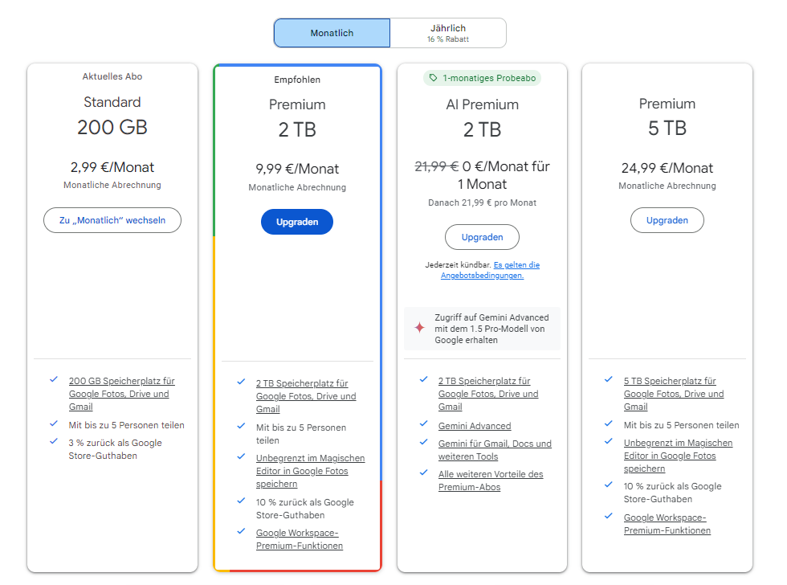Click the price tag icon in Probeabo badge
787x585 pixels.
click(434, 78)
